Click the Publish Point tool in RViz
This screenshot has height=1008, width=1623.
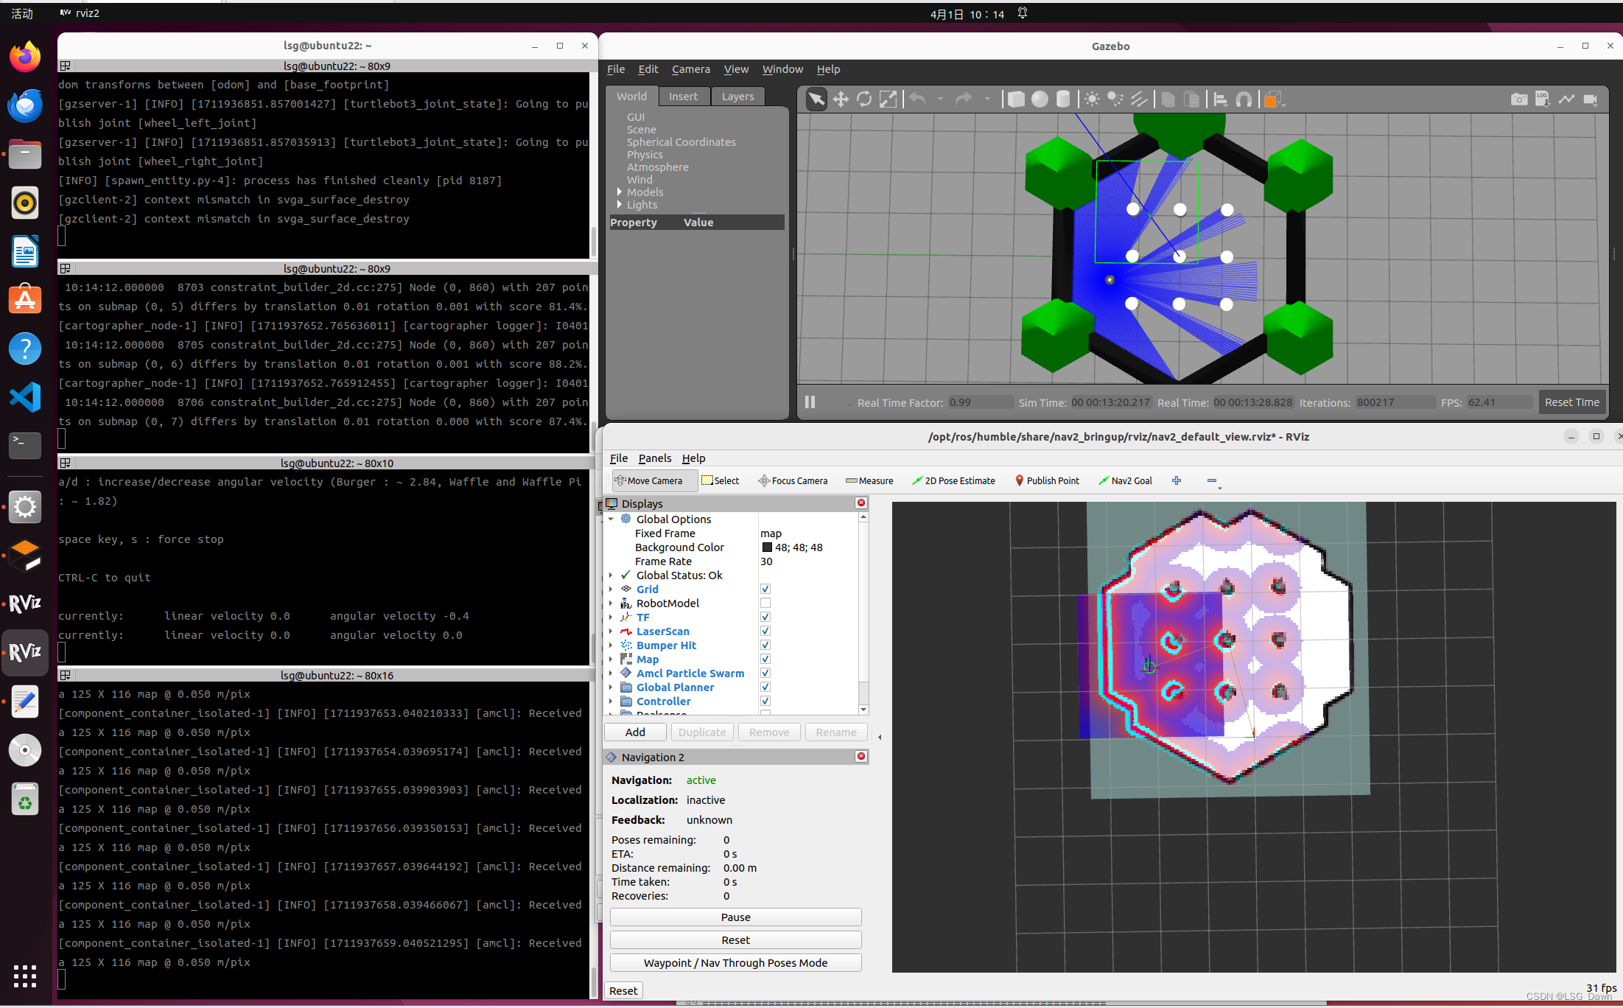[x=1047, y=480]
